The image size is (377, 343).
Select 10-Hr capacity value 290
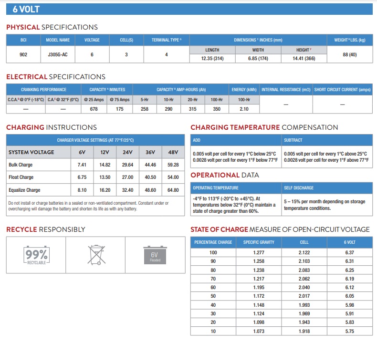click(168, 109)
